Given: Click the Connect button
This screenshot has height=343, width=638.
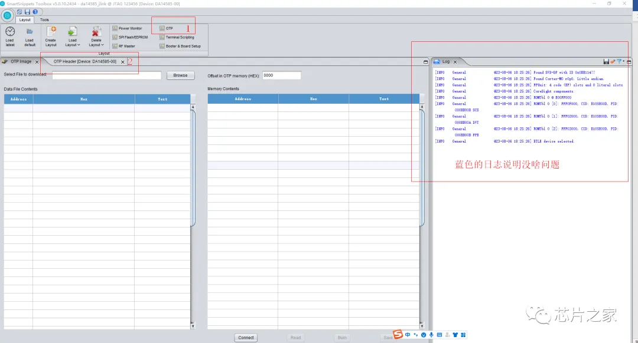Looking at the screenshot, I should 246,338.
